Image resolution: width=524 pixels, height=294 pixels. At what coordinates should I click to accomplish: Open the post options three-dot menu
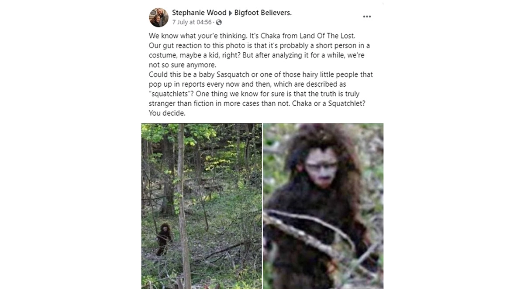pyautogui.click(x=367, y=17)
